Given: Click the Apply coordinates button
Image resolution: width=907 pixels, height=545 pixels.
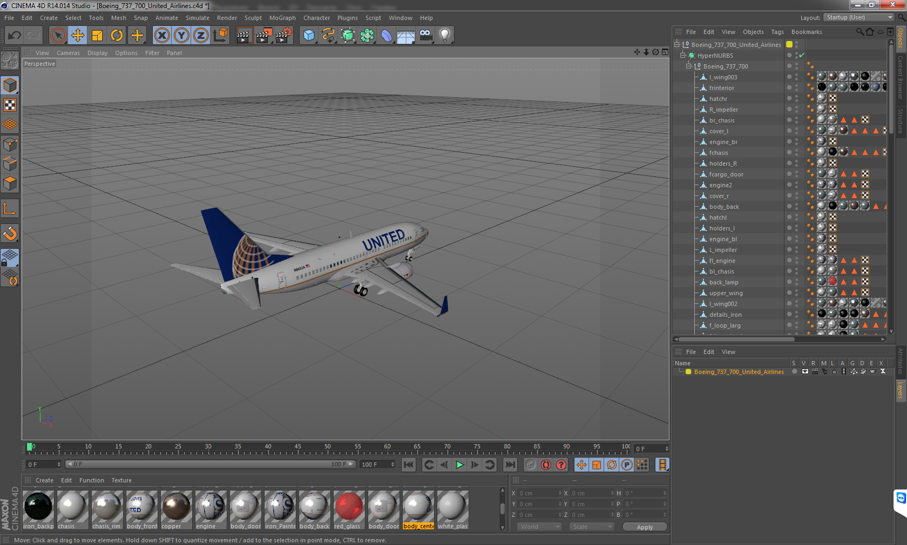Looking at the screenshot, I should [645, 527].
